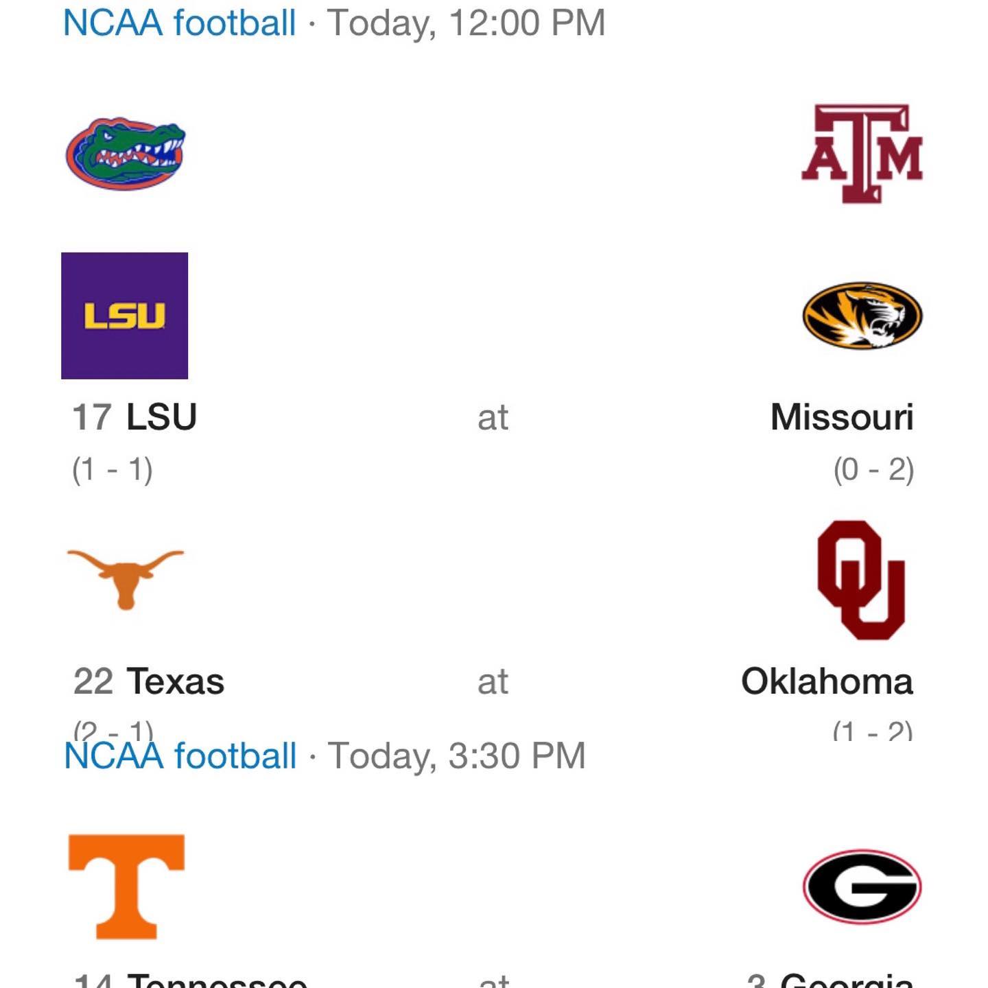The image size is (988, 988).
Task: Select the Oklahoma OU logo
Action: pos(861,580)
